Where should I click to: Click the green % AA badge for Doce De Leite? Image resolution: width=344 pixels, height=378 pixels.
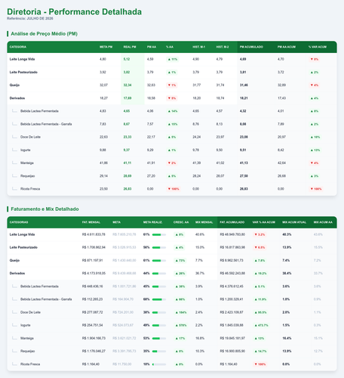[x=172, y=137]
